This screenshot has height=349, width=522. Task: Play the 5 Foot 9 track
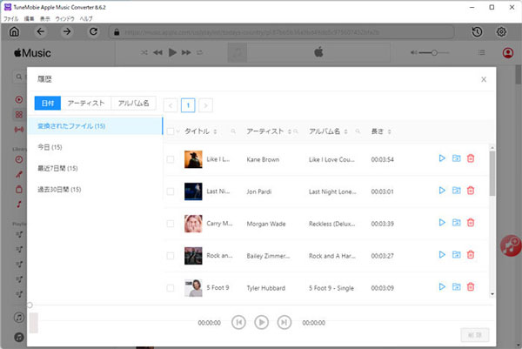442,286
